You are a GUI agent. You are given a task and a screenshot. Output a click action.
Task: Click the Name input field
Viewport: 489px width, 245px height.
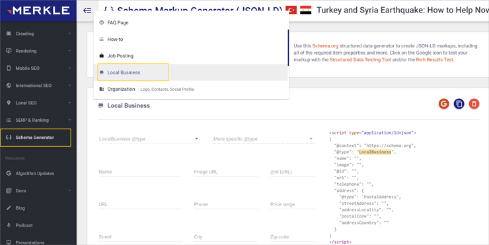coord(140,172)
